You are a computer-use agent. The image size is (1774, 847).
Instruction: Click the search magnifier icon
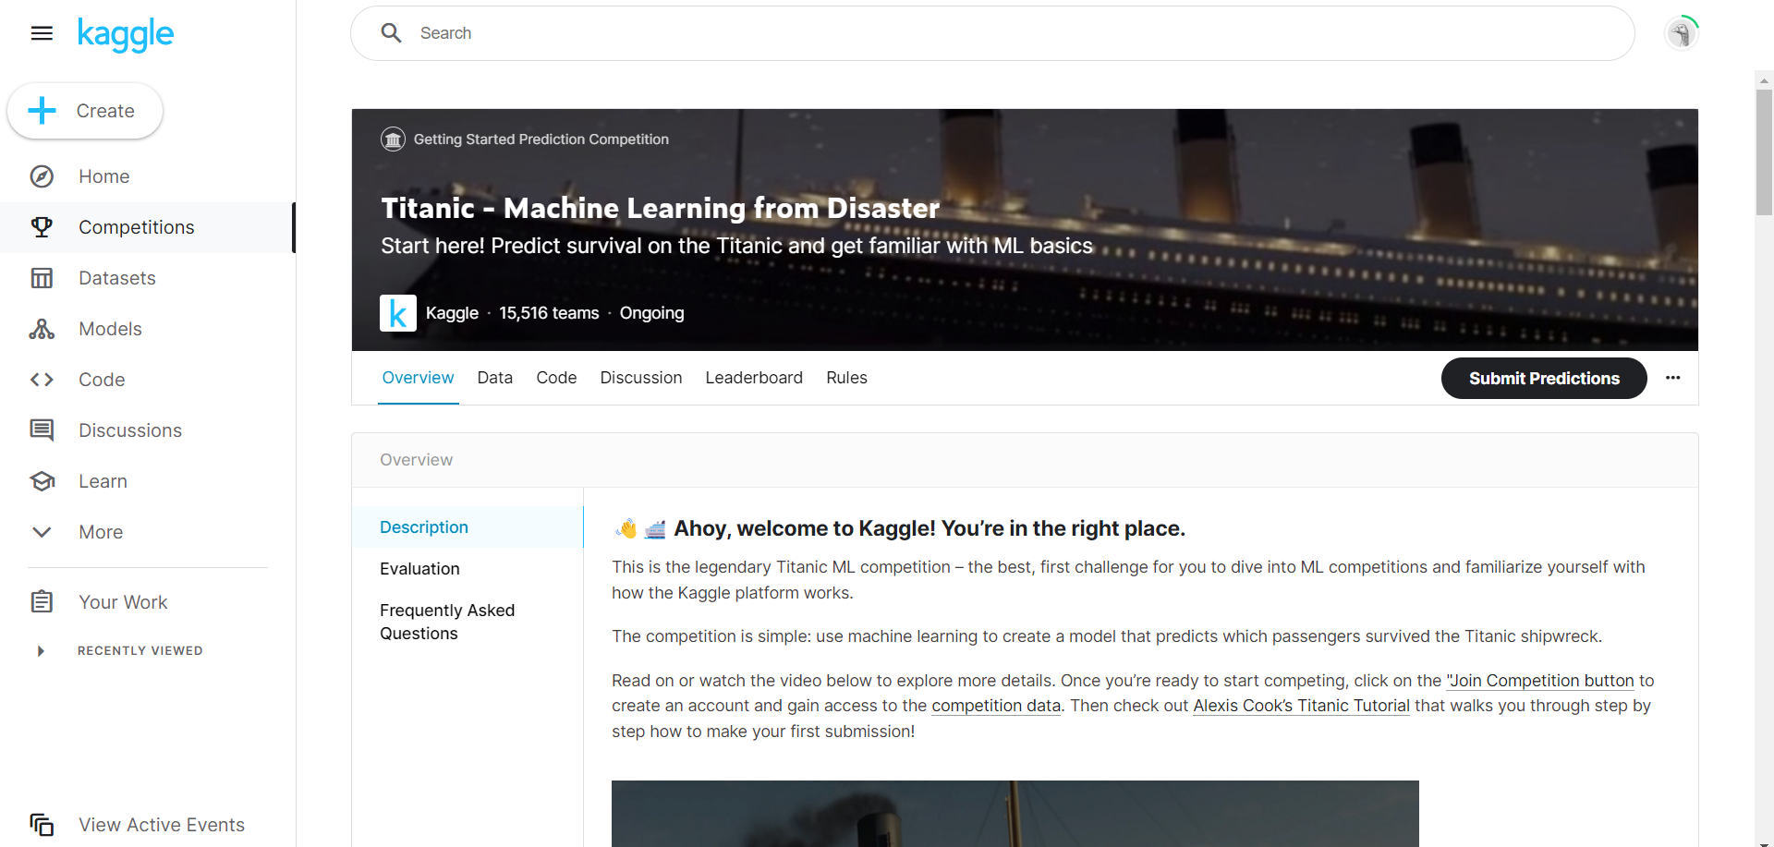click(392, 33)
